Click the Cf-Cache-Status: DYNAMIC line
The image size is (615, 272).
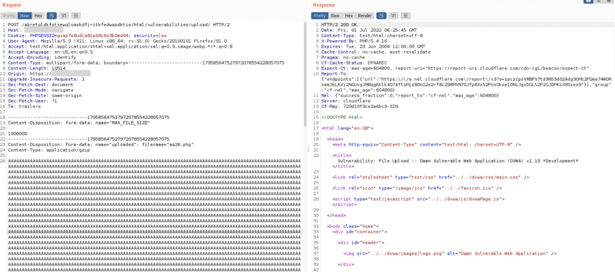click(354, 62)
